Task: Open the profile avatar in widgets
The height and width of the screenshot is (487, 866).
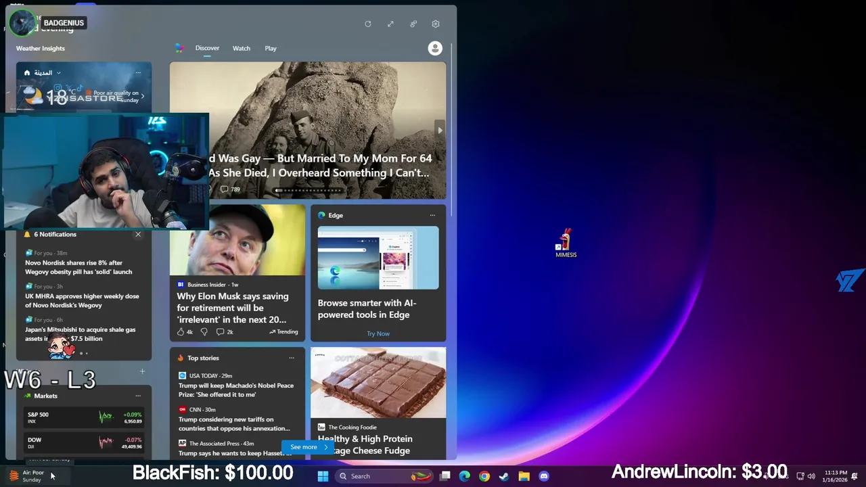Action: pos(435,48)
